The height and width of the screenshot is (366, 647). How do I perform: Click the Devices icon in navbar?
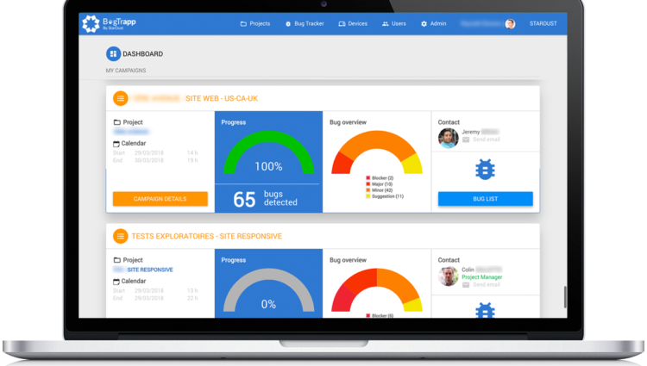pos(342,24)
